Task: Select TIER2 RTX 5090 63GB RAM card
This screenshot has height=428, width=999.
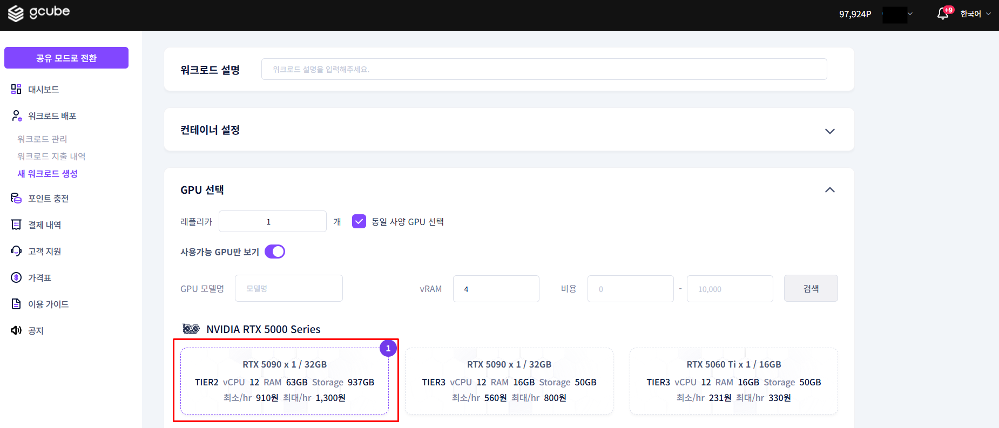Action: tap(285, 381)
